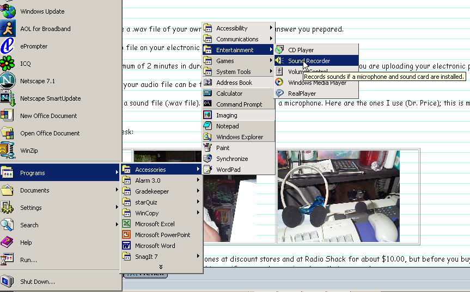Select the Entertainment menu item
This screenshot has width=470, height=292.
239,49
